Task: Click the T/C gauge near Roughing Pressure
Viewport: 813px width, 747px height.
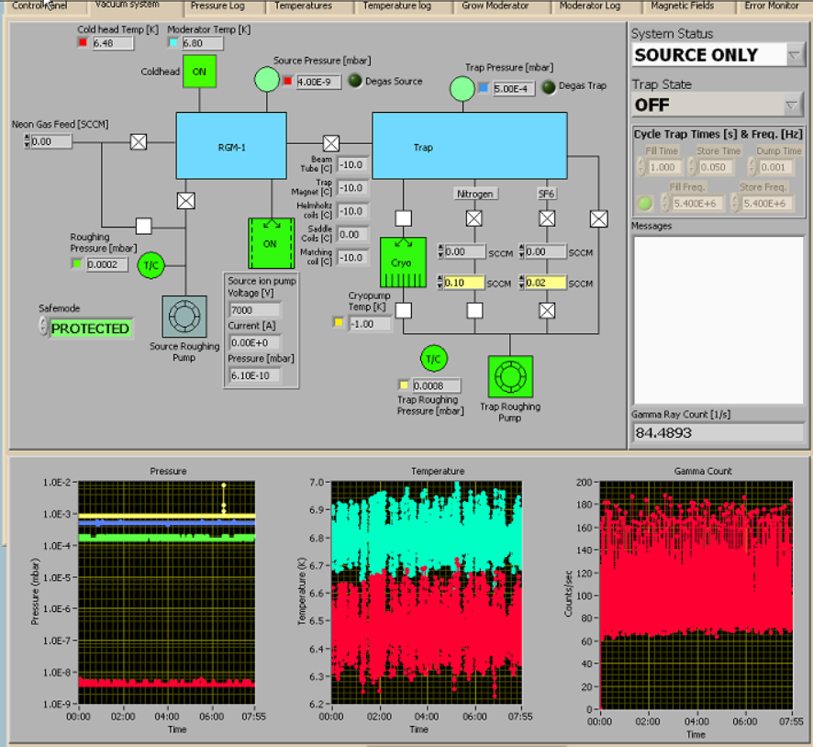Action: 150,266
